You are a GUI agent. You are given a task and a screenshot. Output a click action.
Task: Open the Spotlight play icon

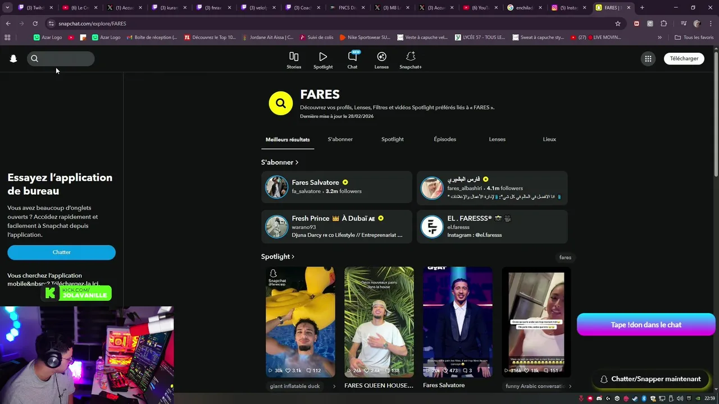pyautogui.click(x=323, y=57)
